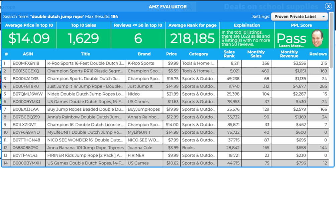Sort by the ASIN column header
The width and height of the screenshot is (336, 210).
pyautogui.click(x=28, y=54)
